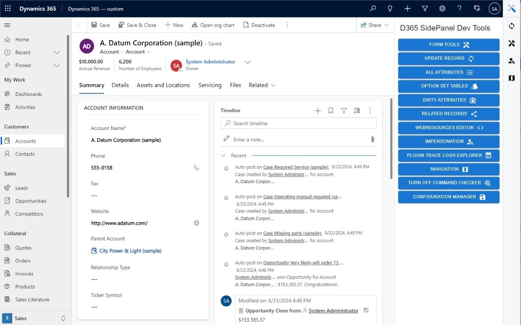Viewport: 521px width, 325px height.
Task: Switch to the Details tab
Action: pyautogui.click(x=120, y=85)
